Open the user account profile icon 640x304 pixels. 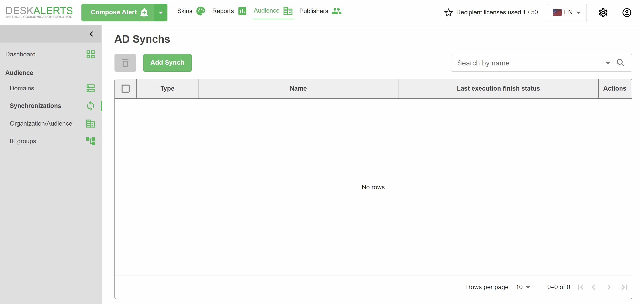(x=626, y=12)
